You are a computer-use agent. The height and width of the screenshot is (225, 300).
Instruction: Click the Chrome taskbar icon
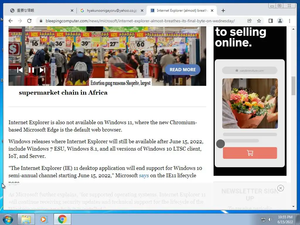coord(62,219)
